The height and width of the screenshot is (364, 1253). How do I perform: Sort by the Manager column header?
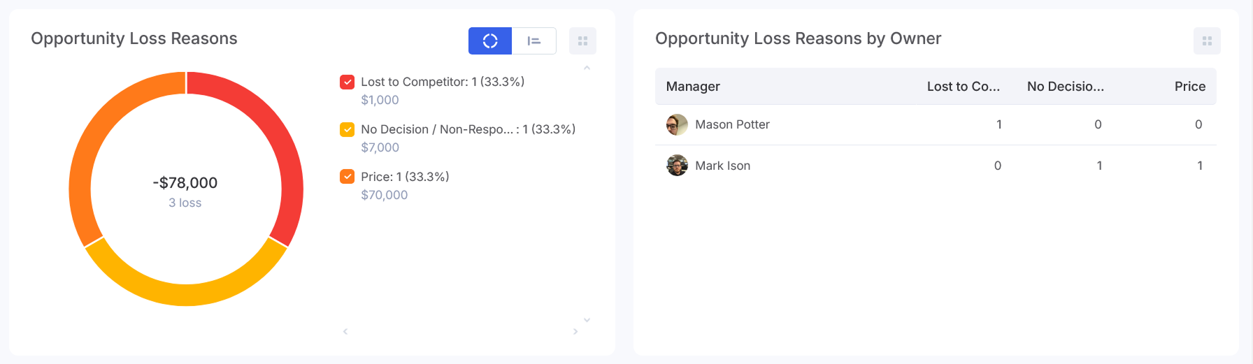[x=693, y=87]
